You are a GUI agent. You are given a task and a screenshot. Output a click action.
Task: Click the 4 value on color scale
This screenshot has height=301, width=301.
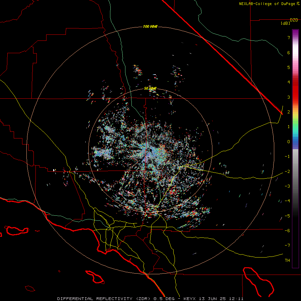[289, 82]
